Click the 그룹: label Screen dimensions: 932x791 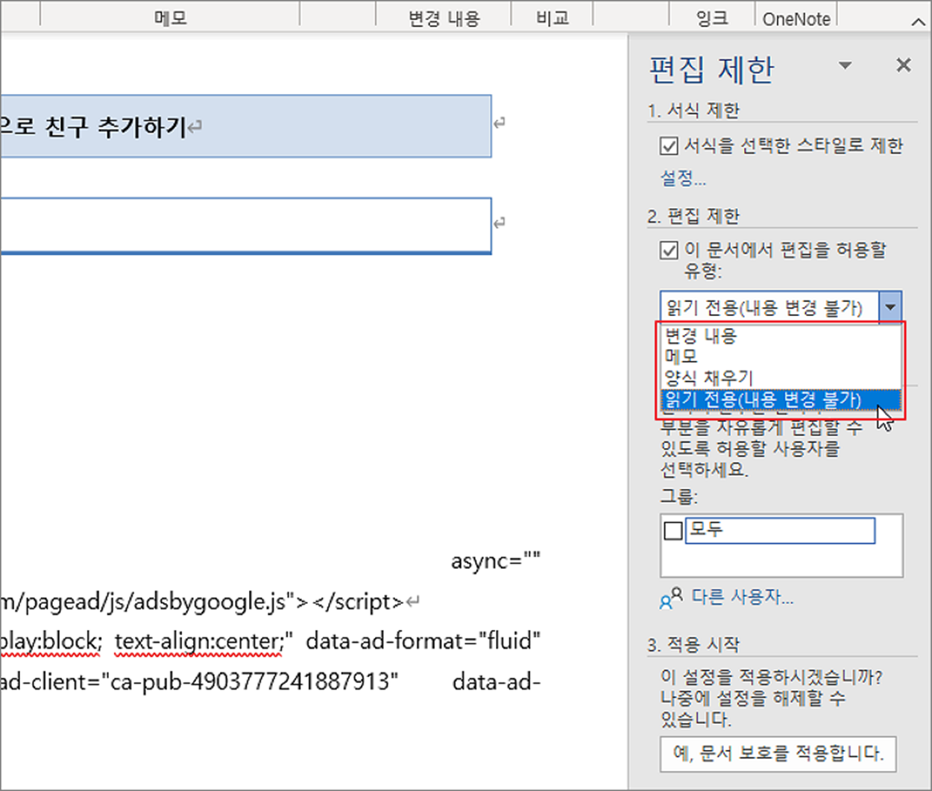678,496
